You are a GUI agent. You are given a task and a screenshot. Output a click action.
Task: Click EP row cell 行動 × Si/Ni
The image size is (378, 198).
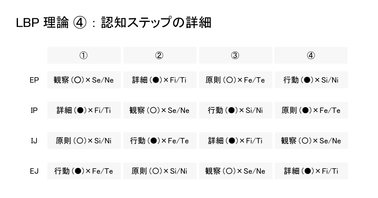pos(311,80)
